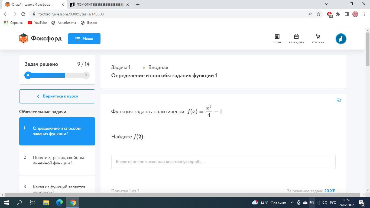Viewport: 370px width, 208px height.
Task: Open the Авиабилеты bookmark
Action: coord(64,23)
